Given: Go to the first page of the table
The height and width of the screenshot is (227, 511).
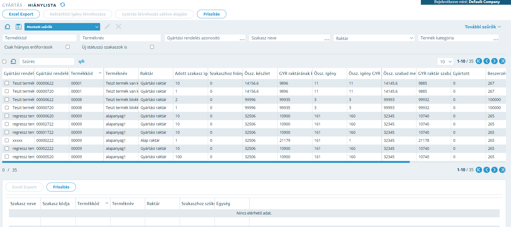Looking at the screenshot, I should 479,61.
